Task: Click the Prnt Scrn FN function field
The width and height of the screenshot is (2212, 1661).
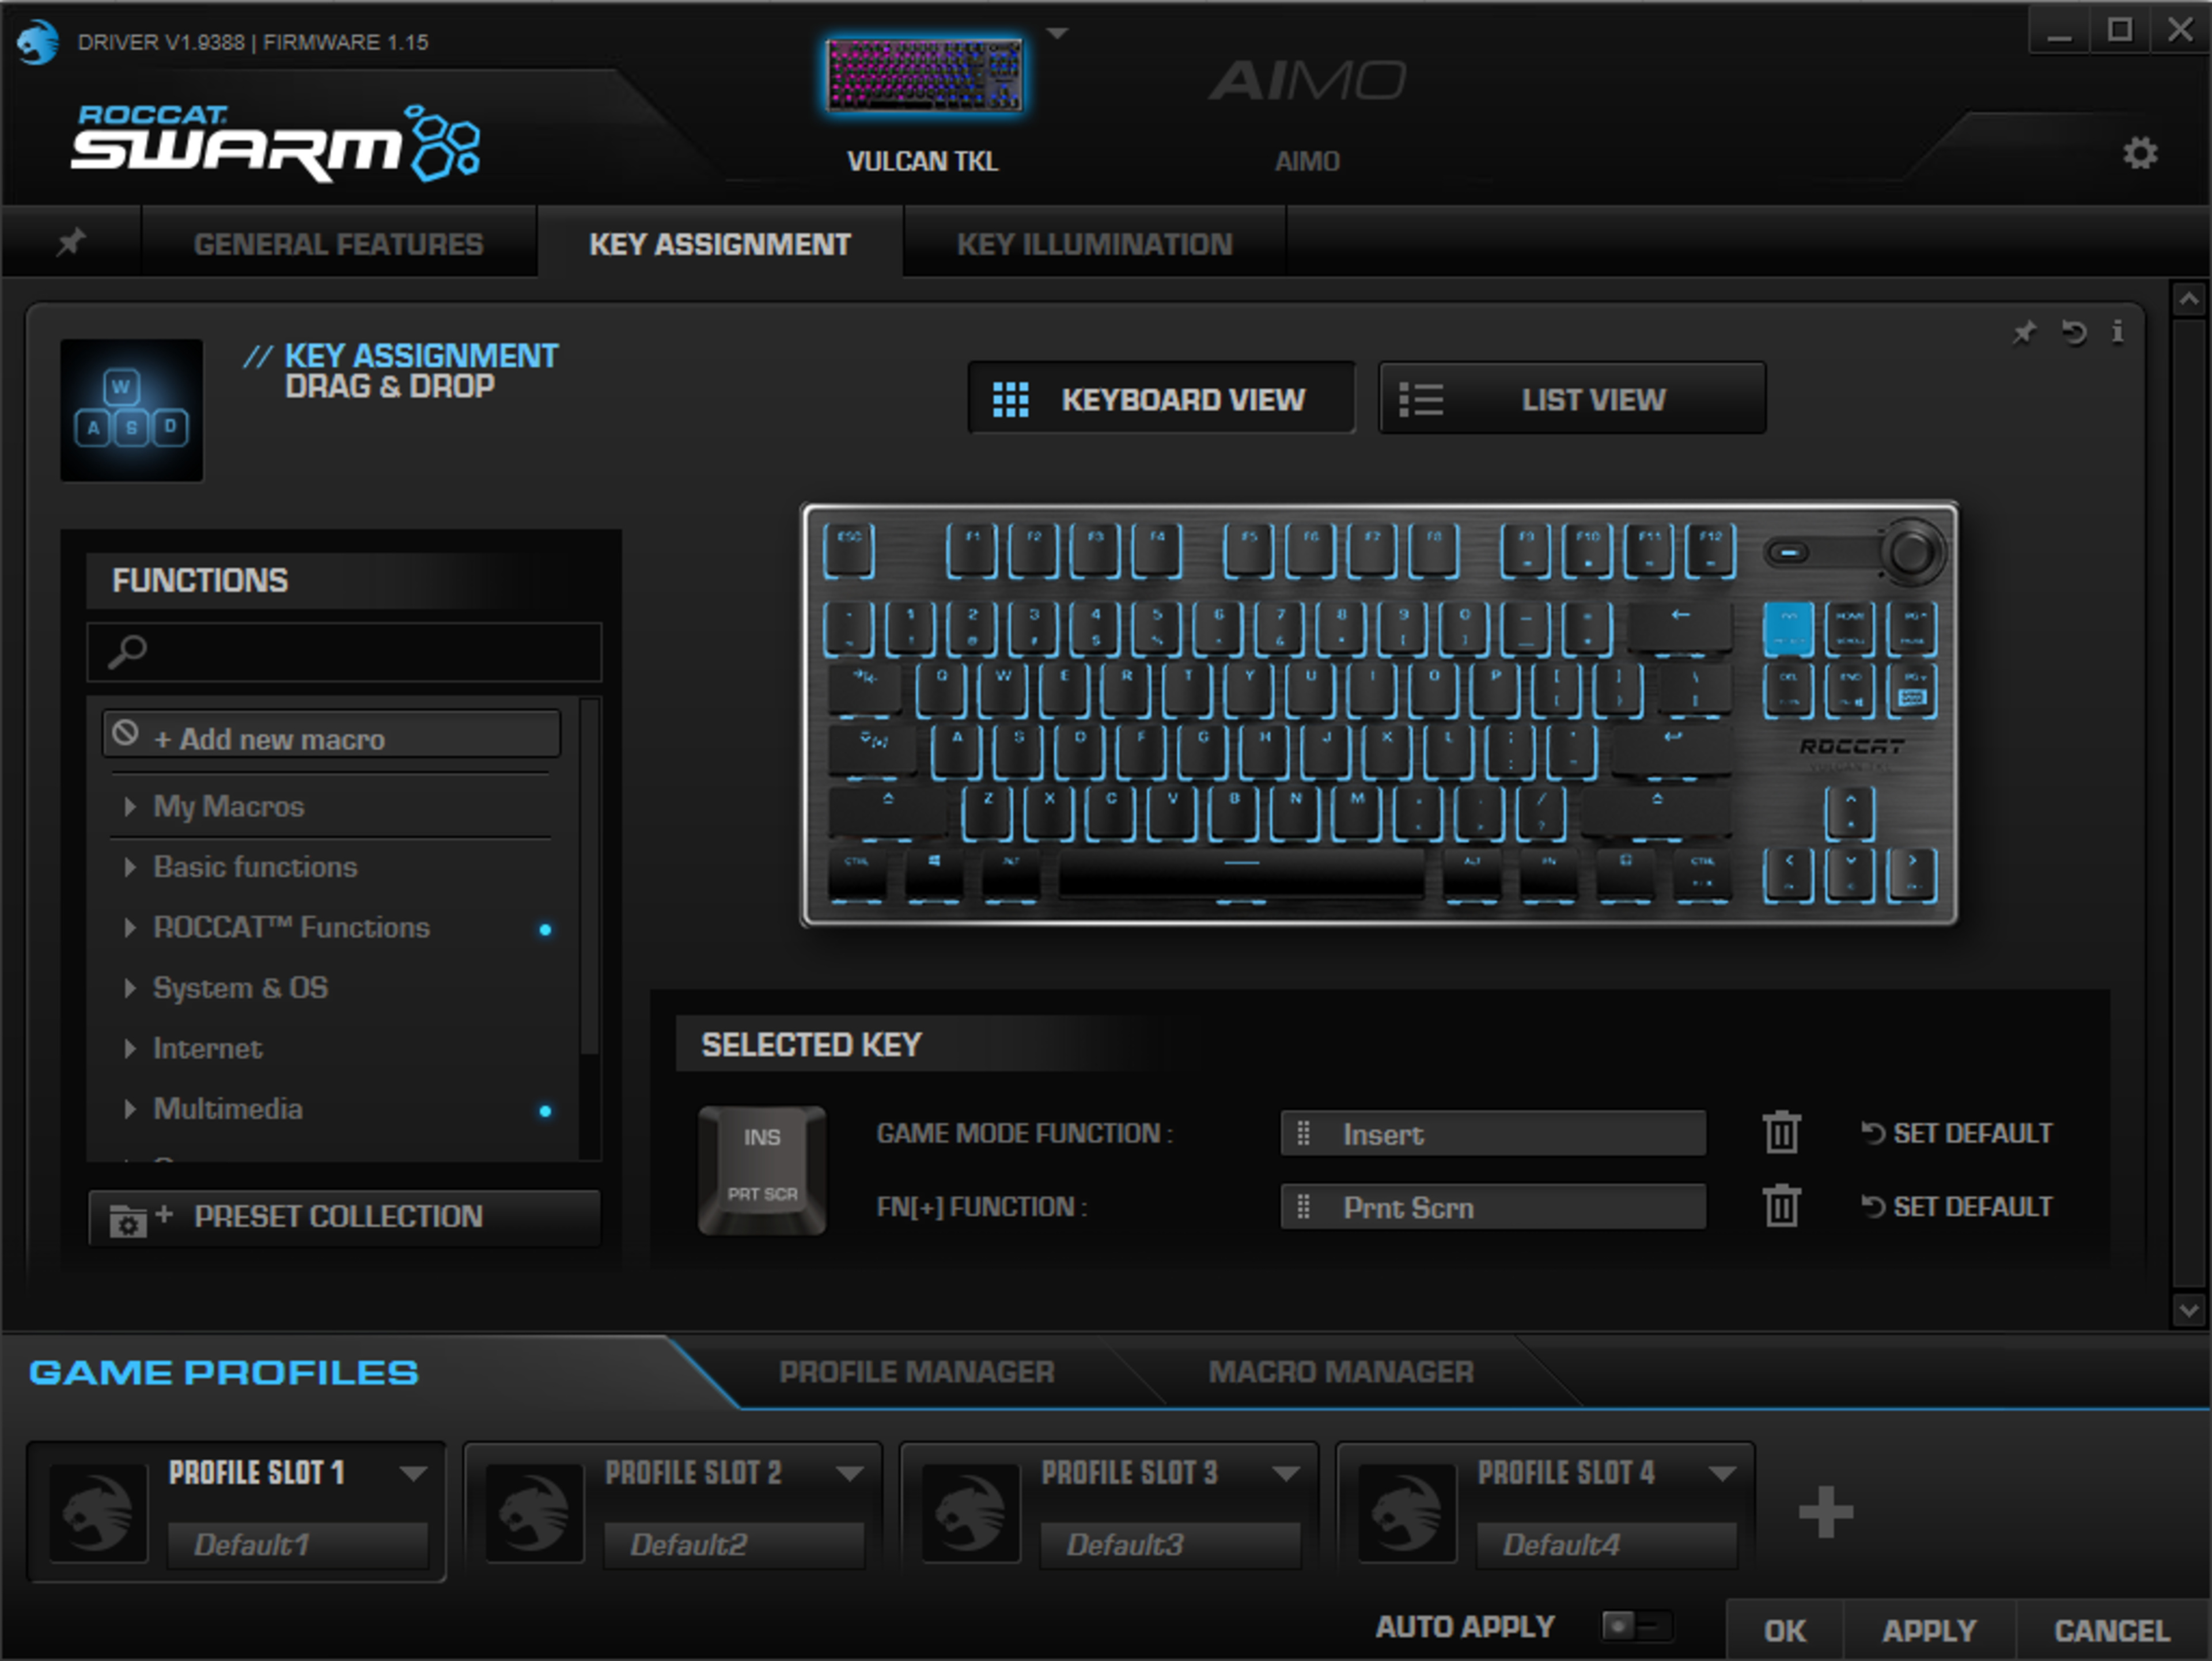Action: pyautogui.click(x=1493, y=1207)
